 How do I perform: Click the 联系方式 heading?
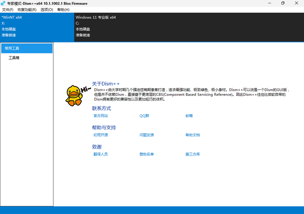tap(101, 108)
